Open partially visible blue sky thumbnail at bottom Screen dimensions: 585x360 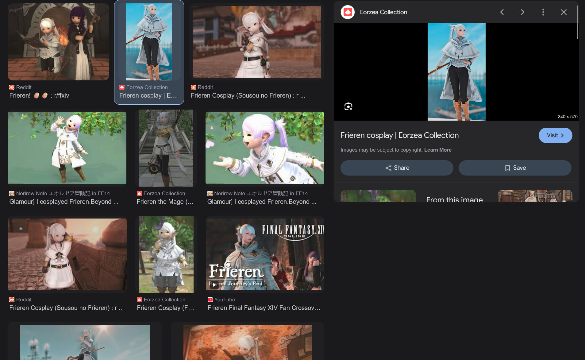point(85,342)
